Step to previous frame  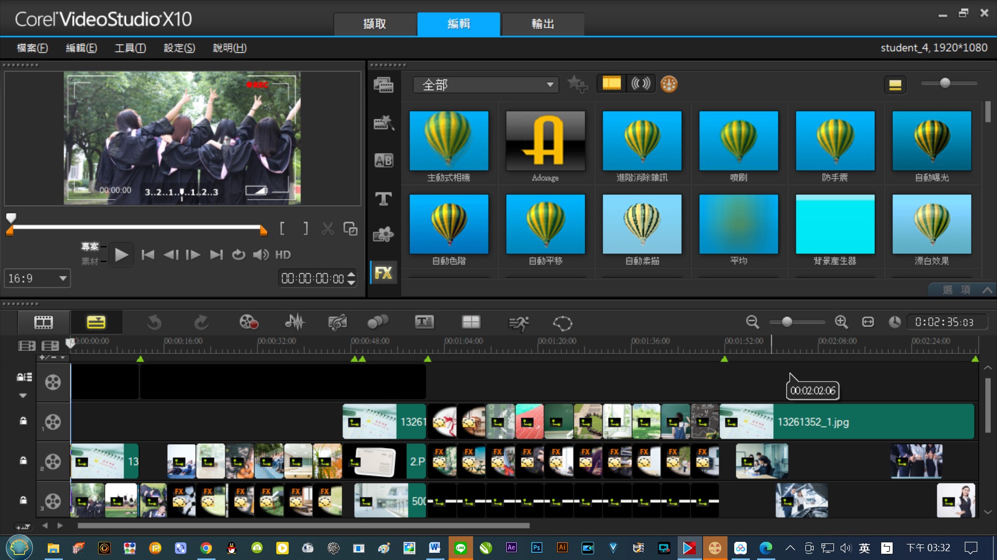click(x=171, y=255)
